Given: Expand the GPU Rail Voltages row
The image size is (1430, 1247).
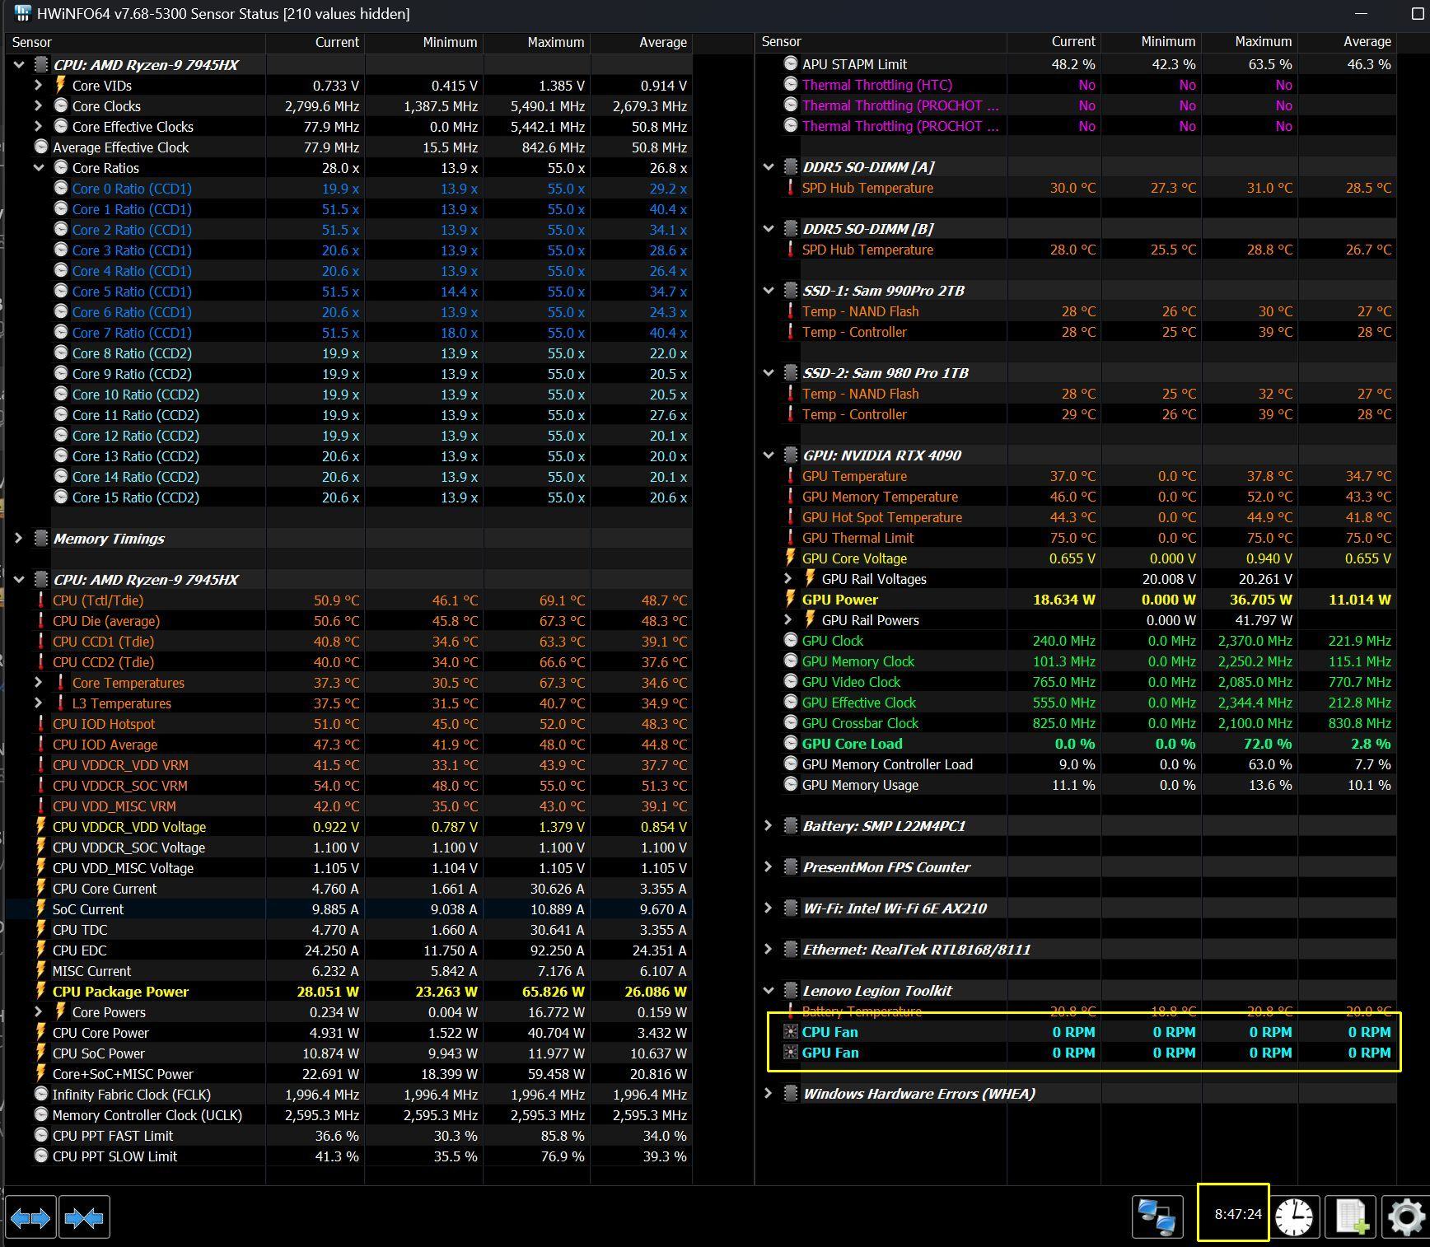Looking at the screenshot, I should tap(787, 579).
